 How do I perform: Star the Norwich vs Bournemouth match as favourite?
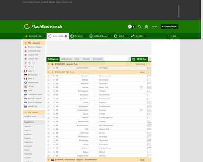click(x=48, y=76)
